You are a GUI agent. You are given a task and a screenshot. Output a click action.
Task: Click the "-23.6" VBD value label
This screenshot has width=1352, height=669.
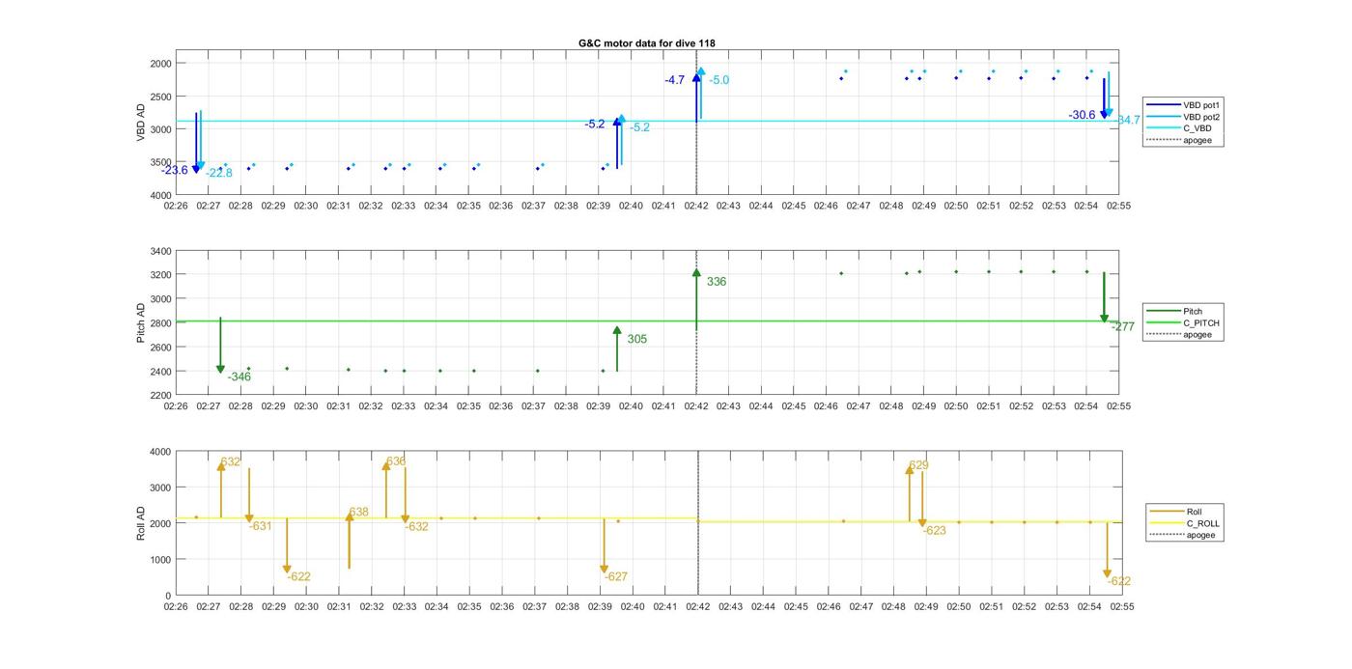coord(175,170)
